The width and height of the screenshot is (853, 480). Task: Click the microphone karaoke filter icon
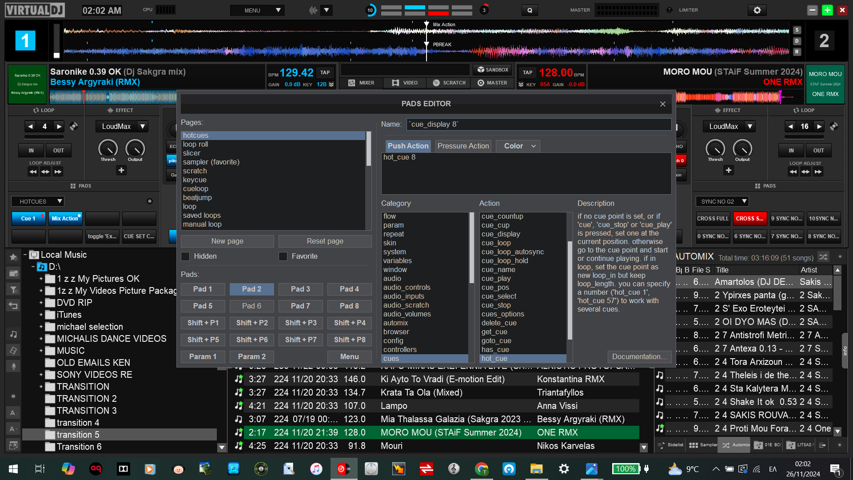click(x=13, y=367)
